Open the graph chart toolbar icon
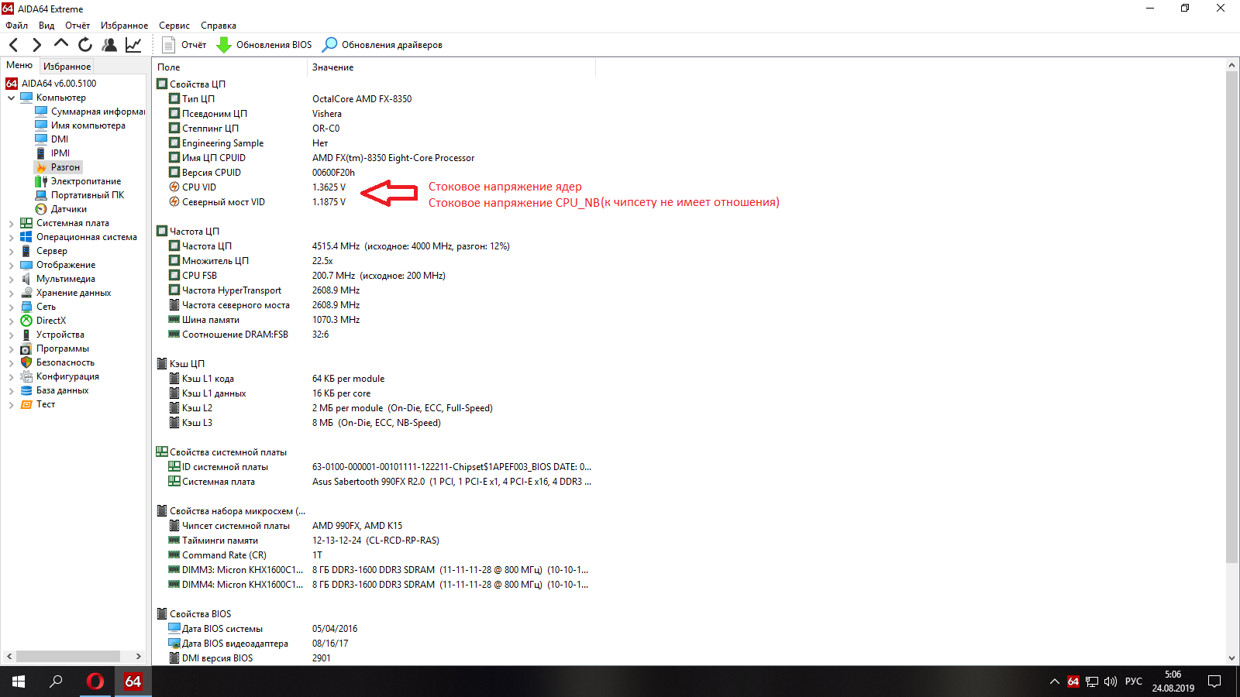 [133, 45]
